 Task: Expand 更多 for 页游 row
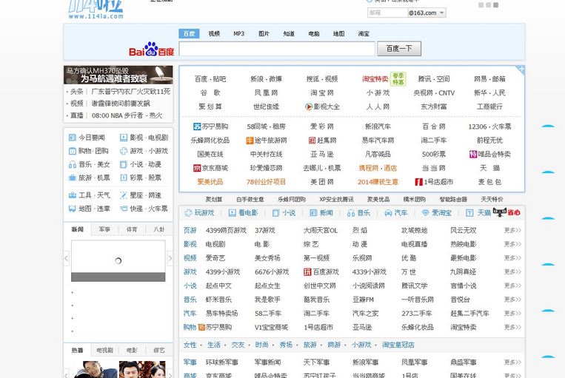[x=512, y=230]
